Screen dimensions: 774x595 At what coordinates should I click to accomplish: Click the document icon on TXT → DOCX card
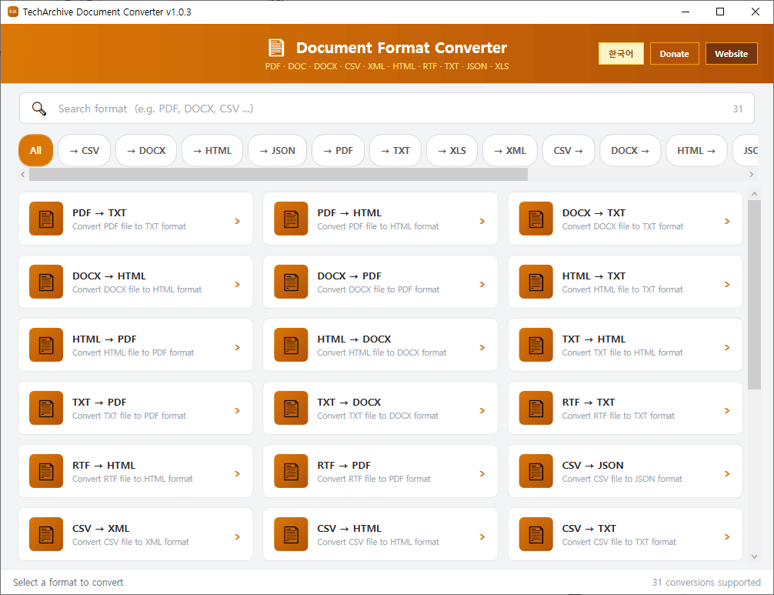tap(291, 409)
